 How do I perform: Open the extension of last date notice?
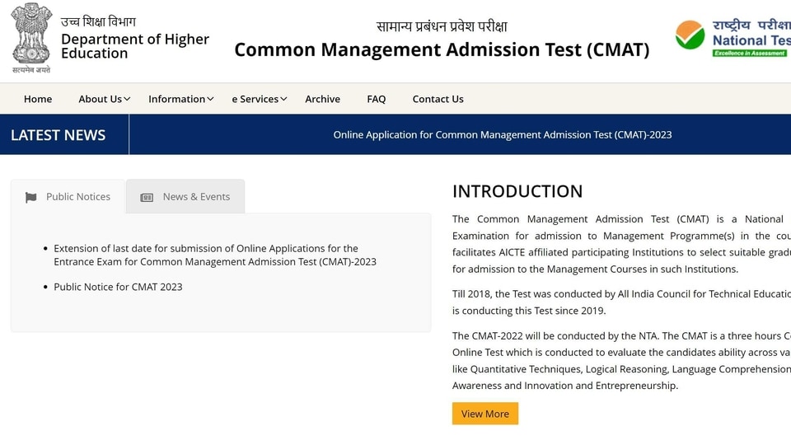pos(215,255)
